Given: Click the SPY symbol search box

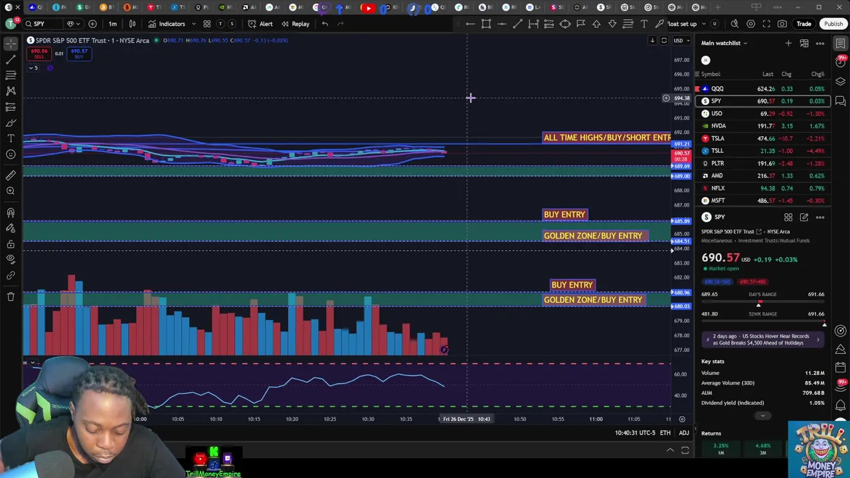Looking at the screenshot, I should click(44, 24).
